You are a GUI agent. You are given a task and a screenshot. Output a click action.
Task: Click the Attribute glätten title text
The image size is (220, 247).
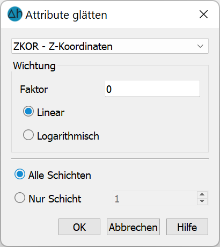pyautogui.click(x=67, y=15)
